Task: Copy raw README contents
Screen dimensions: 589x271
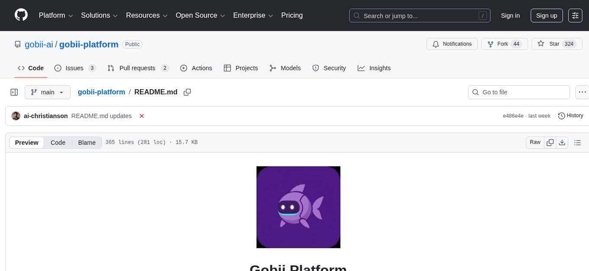Action: point(550,142)
